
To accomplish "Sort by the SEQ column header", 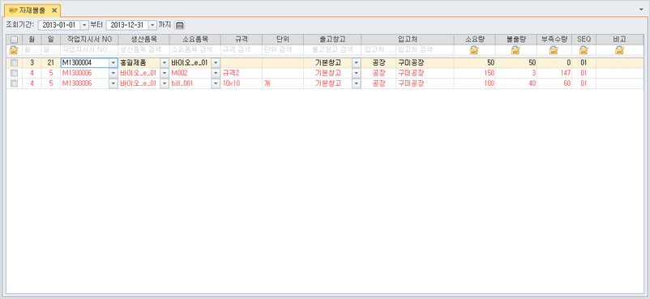I will [x=584, y=40].
